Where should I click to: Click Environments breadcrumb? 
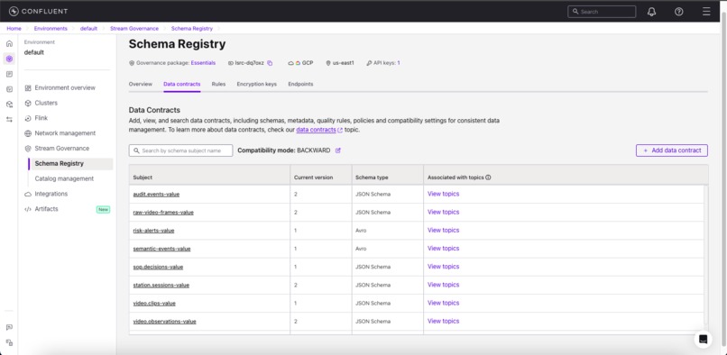[x=51, y=29]
